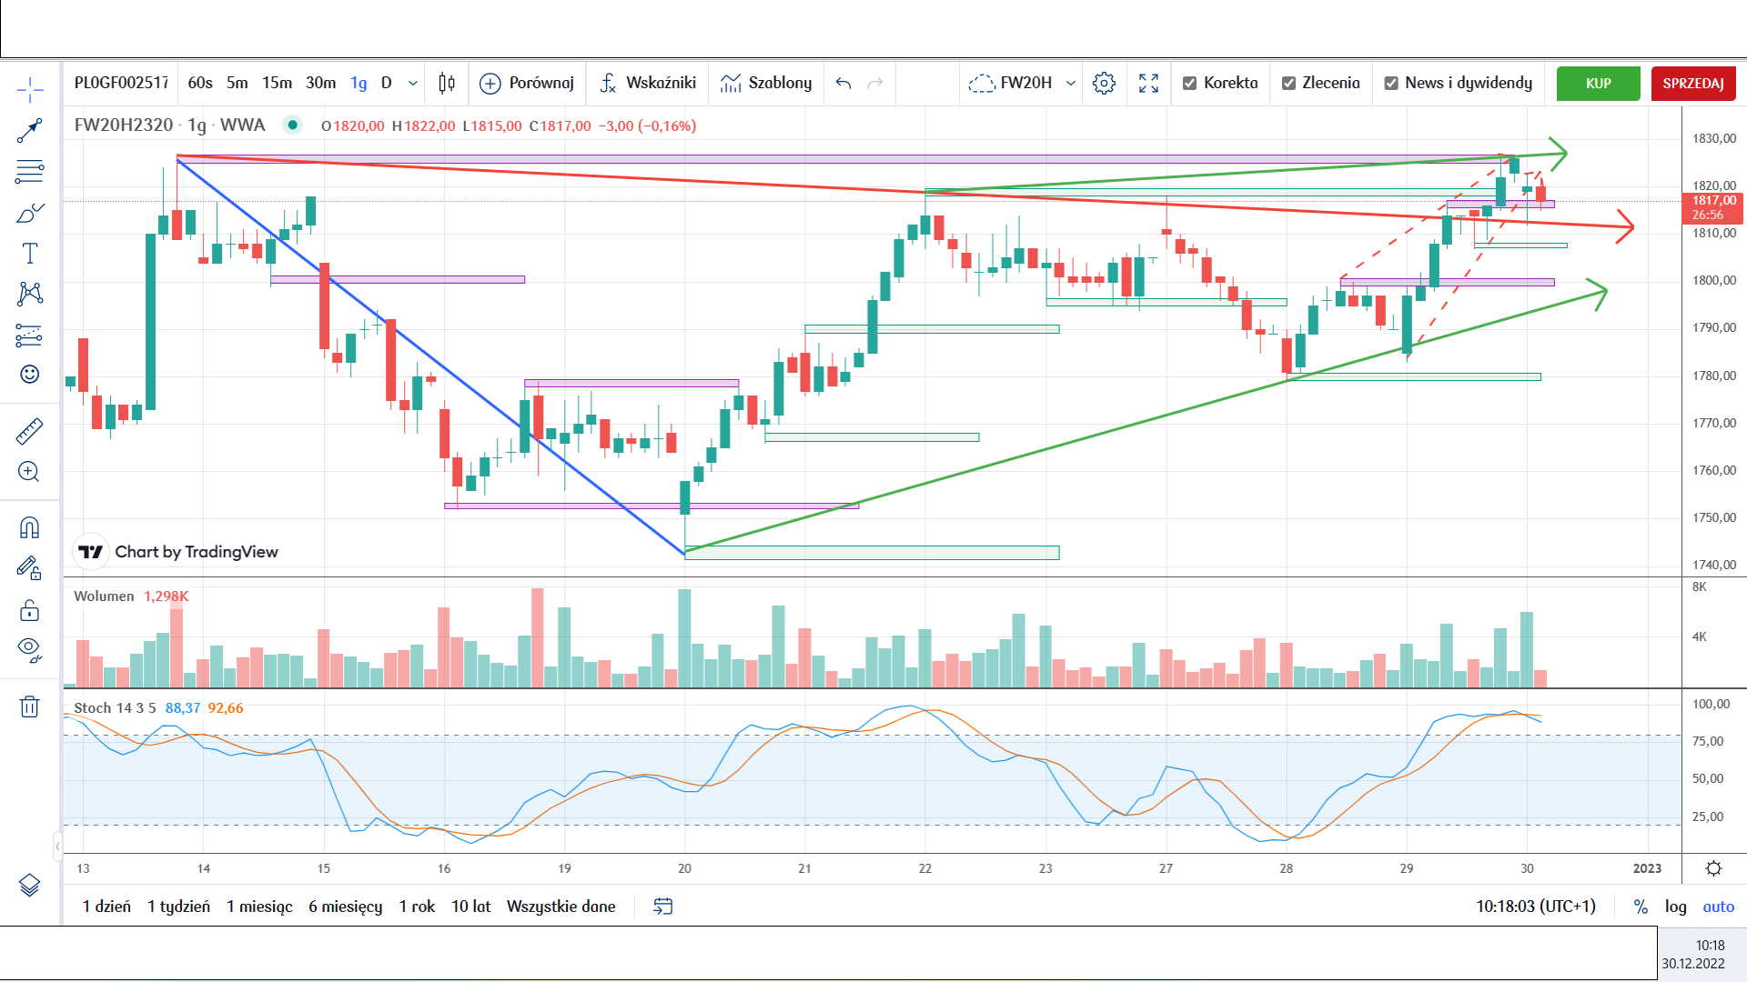
Task: Click the market status green dot
Action: click(292, 125)
